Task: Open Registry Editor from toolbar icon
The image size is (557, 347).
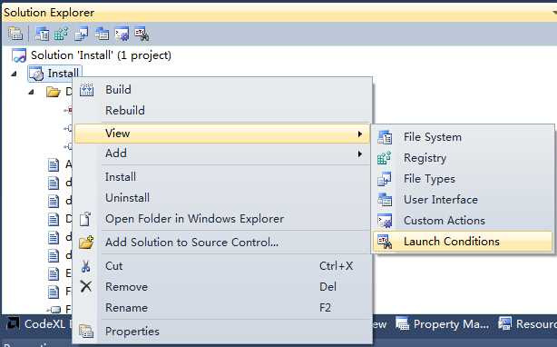Action: [x=61, y=34]
